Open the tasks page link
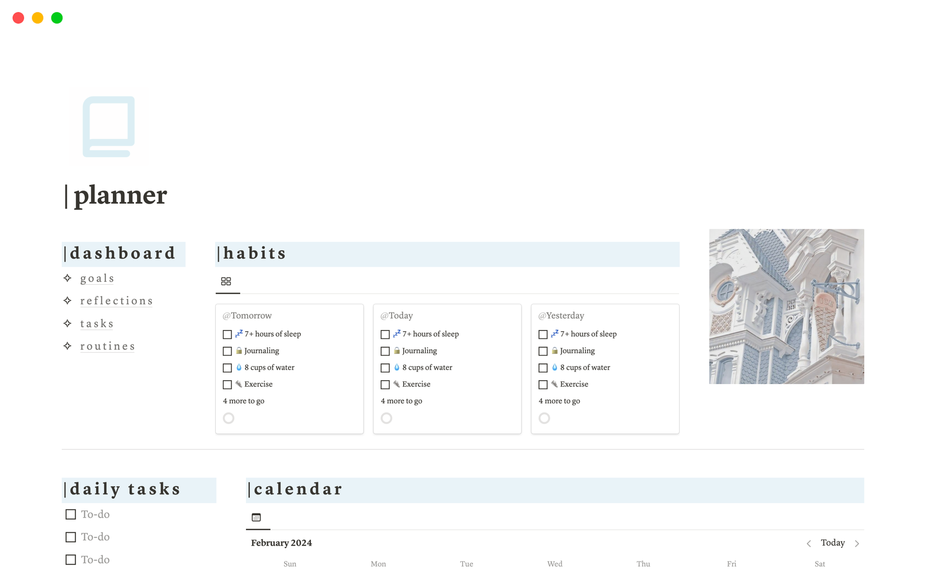Viewport: 926px width, 579px height. point(97,324)
